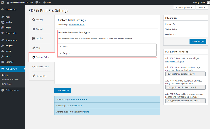Open the Plugins menu label
The image size is (210, 129).
point(9,46)
